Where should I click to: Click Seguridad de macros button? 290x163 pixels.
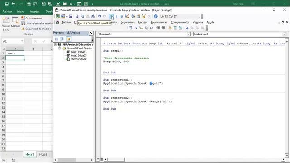[x=36, y=29]
